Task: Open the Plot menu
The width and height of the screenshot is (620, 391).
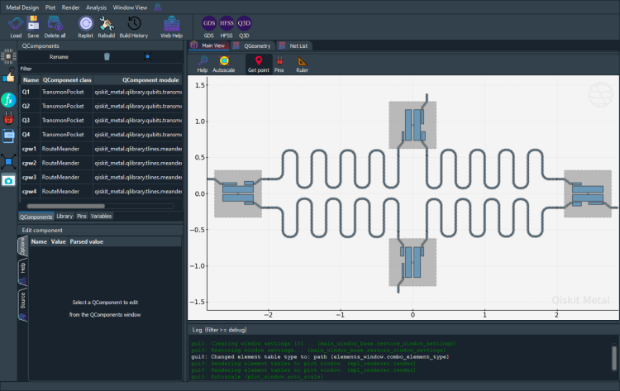Action: [50, 7]
